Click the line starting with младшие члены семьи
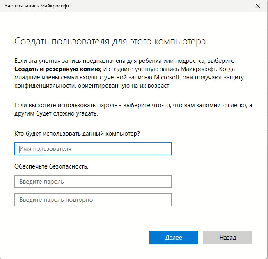The image size is (268, 259). pos(129,77)
